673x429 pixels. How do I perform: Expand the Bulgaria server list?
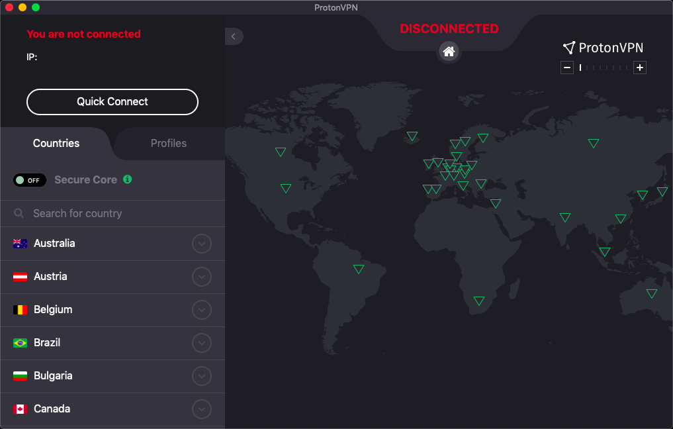tap(202, 376)
